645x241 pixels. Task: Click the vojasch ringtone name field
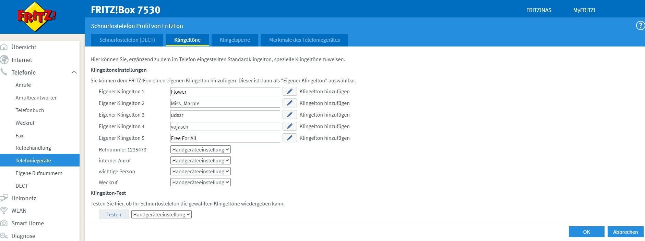(225, 126)
